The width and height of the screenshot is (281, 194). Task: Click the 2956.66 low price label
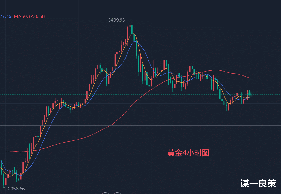pyautogui.click(x=16, y=189)
